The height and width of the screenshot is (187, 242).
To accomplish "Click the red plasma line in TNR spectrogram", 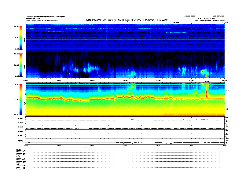I will [x=125, y=98].
